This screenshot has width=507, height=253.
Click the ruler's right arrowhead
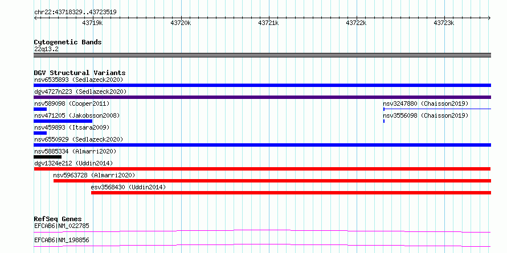click(x=489, y=18)
